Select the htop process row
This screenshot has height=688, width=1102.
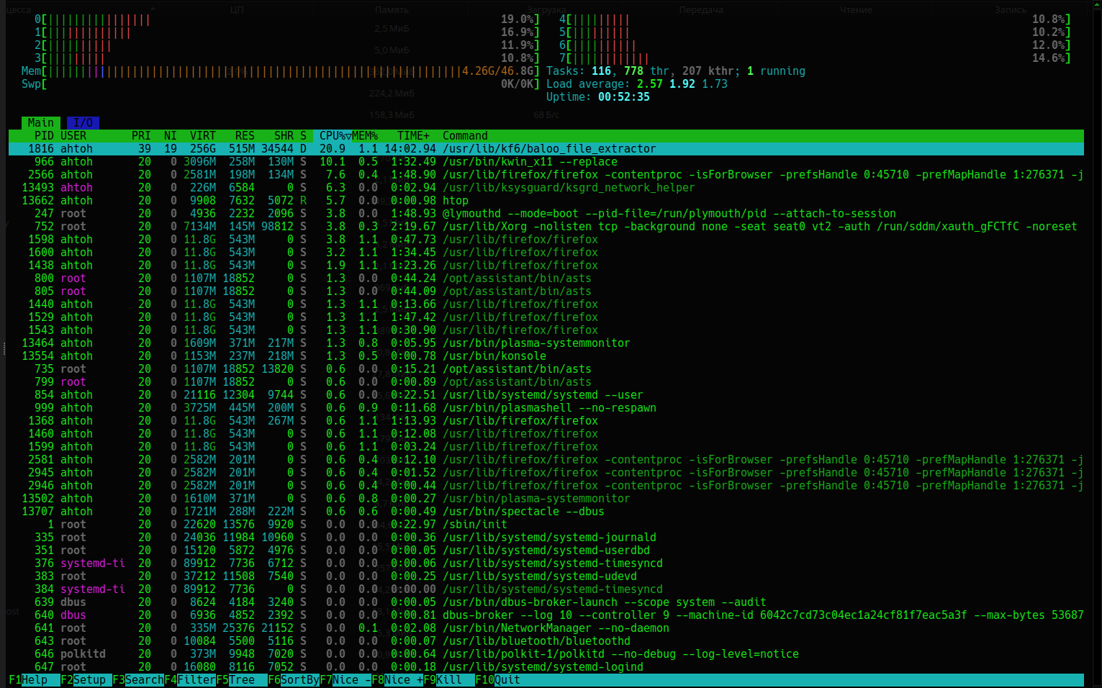click(x=546, y=201)
